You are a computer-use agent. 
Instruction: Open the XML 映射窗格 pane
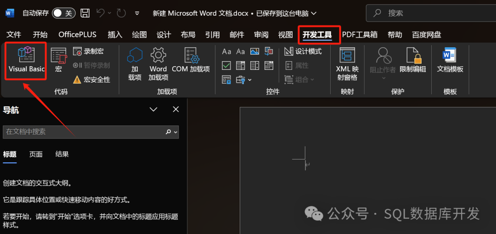click(x=347, y=63)
